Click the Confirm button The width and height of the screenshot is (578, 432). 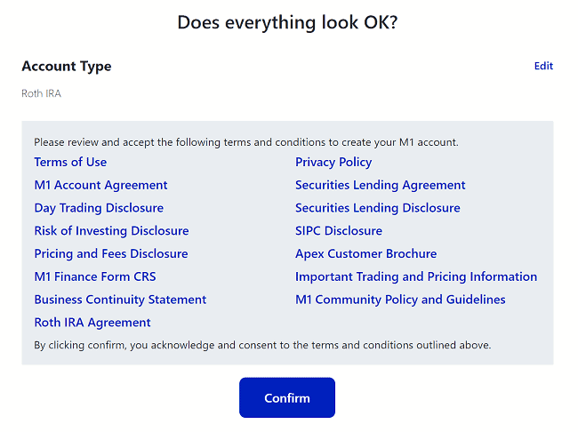(286, 397)
